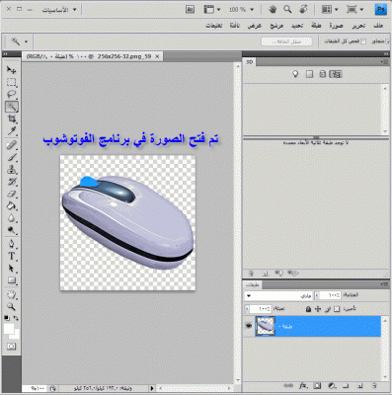
Task: Add layer style with fx button
Action: (x=302, y=385)
